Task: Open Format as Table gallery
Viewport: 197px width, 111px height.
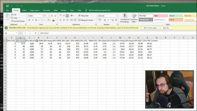Action: 134,18
